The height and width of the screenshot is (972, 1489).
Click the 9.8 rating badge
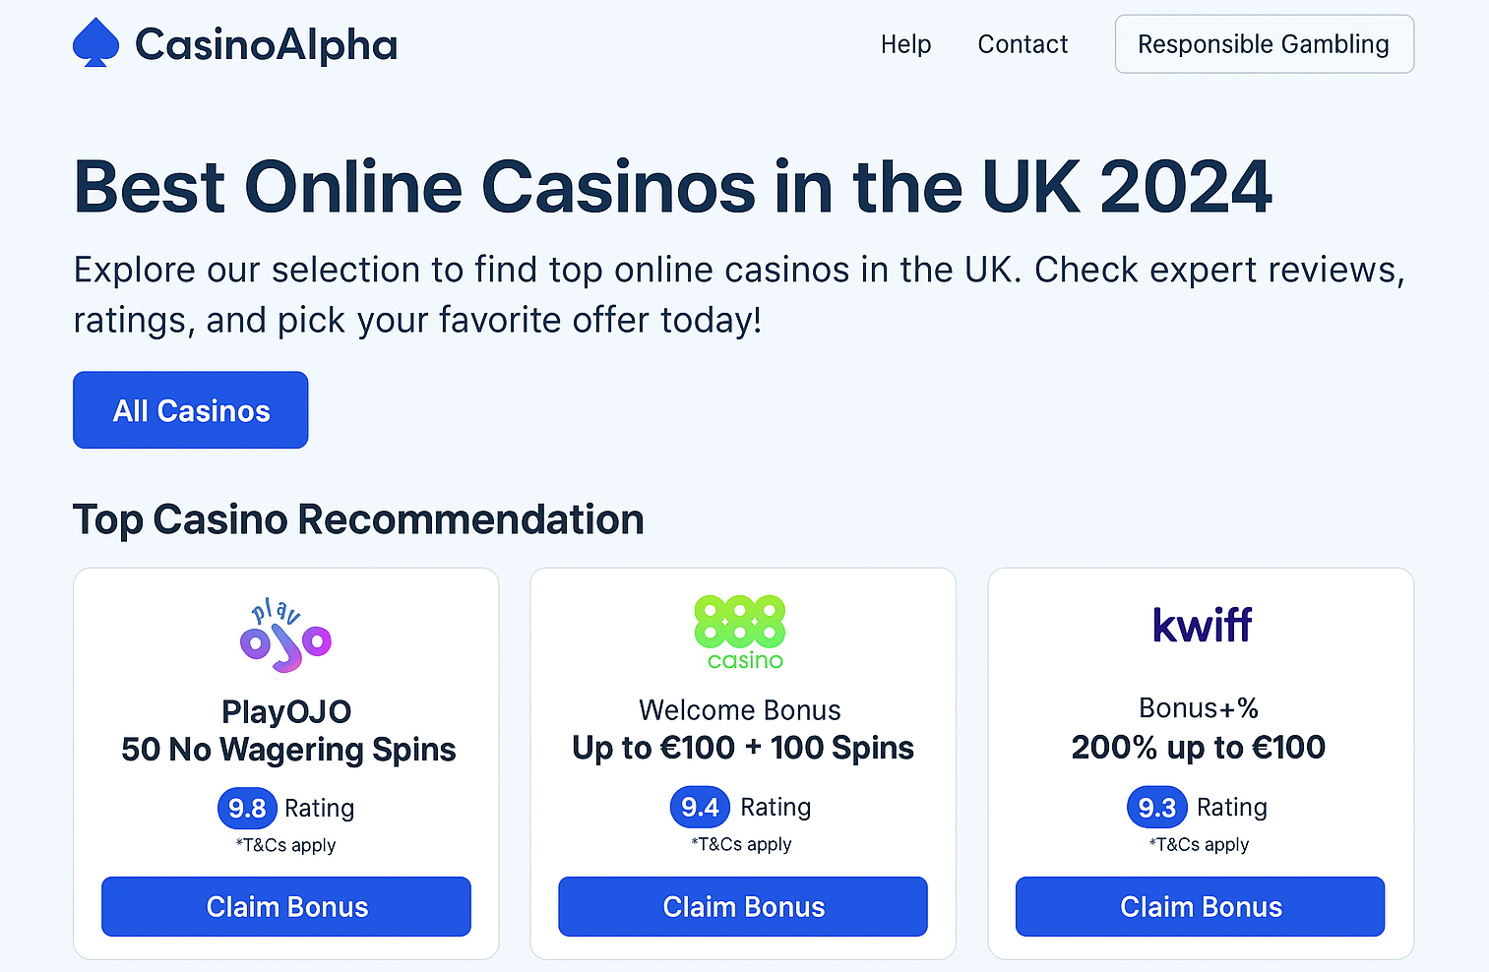click(x=247, y=809)
